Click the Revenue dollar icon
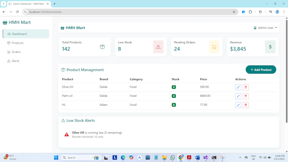The width and height of the screenshot is (288, 162). click(270, 47)
